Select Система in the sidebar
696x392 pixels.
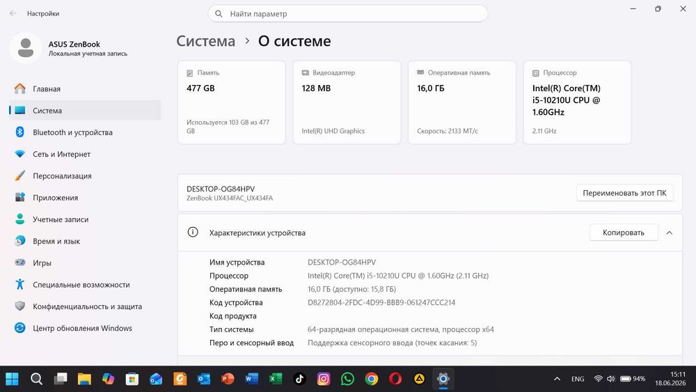85,111
